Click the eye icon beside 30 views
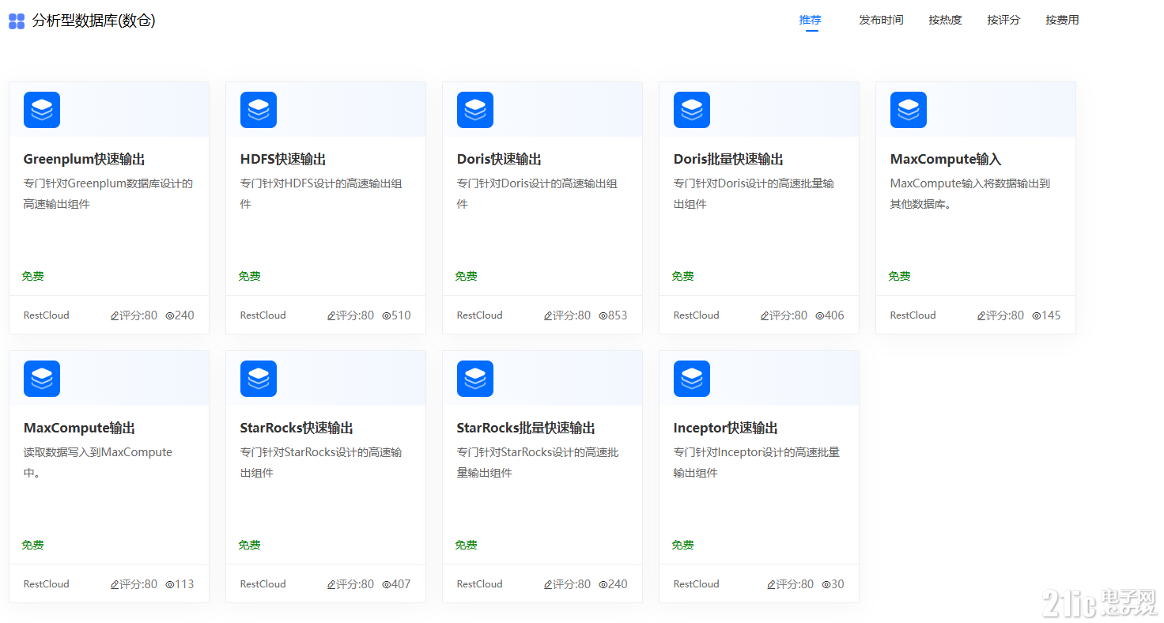 click(826, 584)
